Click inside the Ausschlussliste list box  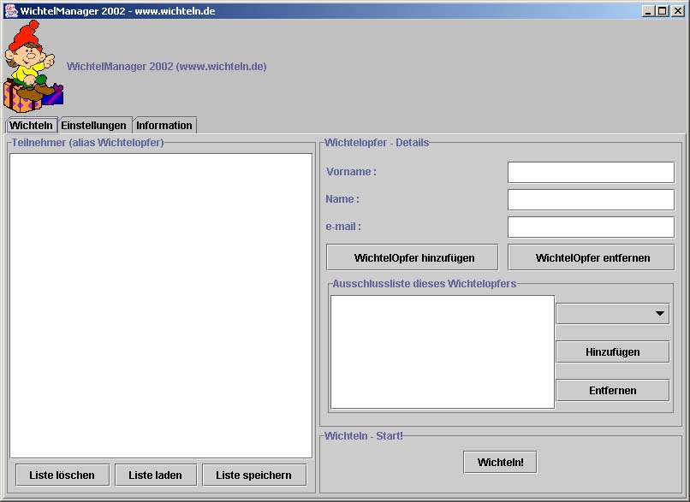pos(443,352)
